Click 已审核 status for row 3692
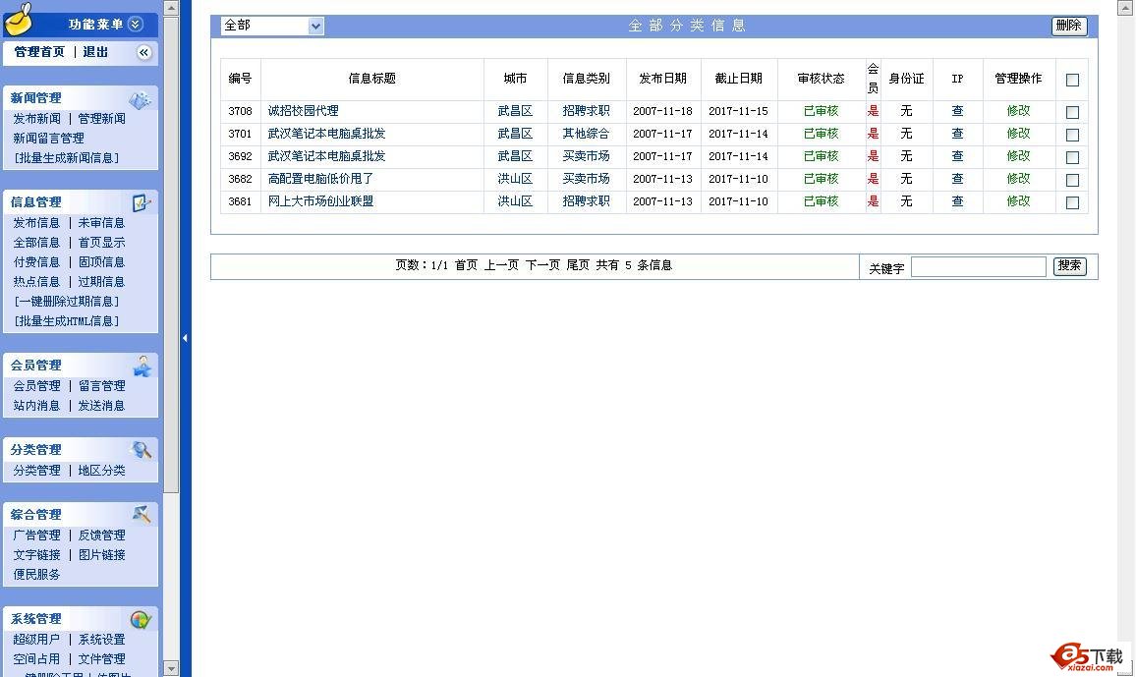1136x677 pixels. click(x=821, y=155)
